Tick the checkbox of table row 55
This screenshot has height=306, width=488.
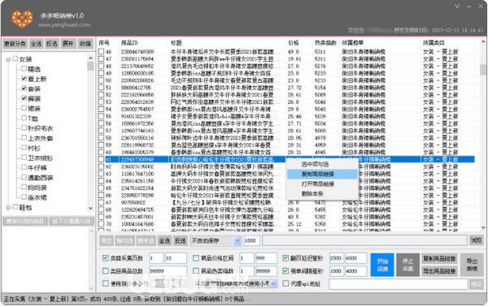click(101, 116)
